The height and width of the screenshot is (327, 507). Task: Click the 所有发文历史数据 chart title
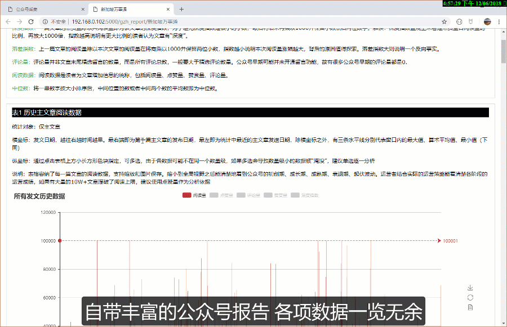[39, 196]
